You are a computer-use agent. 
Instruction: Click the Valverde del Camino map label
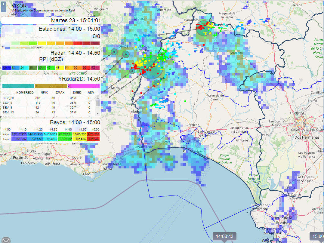point(216,97)
